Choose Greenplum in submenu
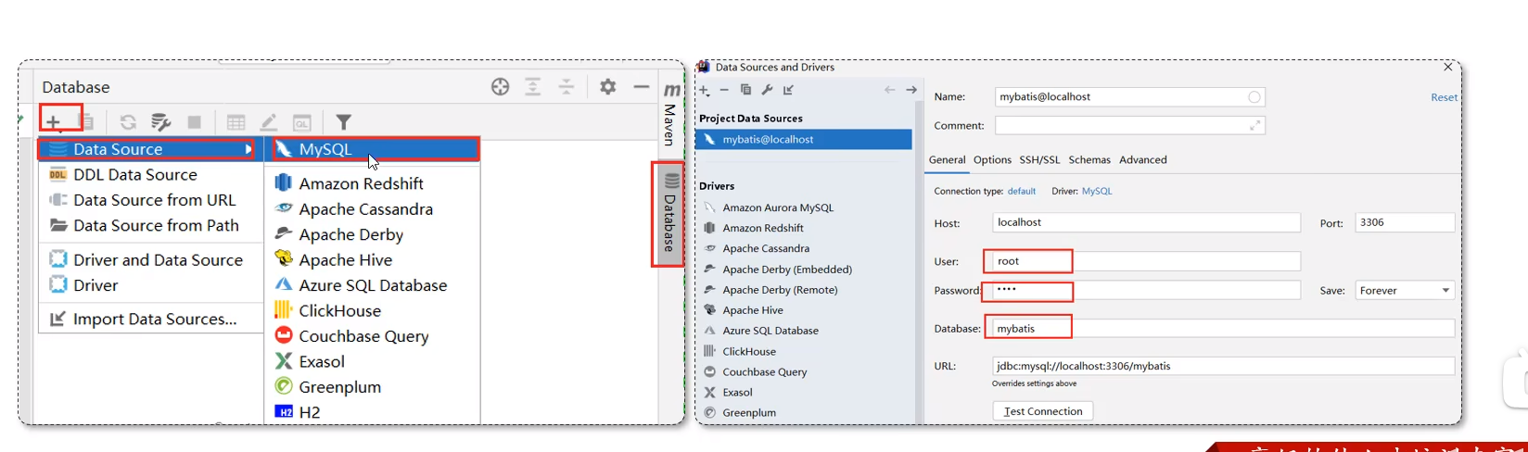Viewport: 1528px width, 452px height. point(374,387)
